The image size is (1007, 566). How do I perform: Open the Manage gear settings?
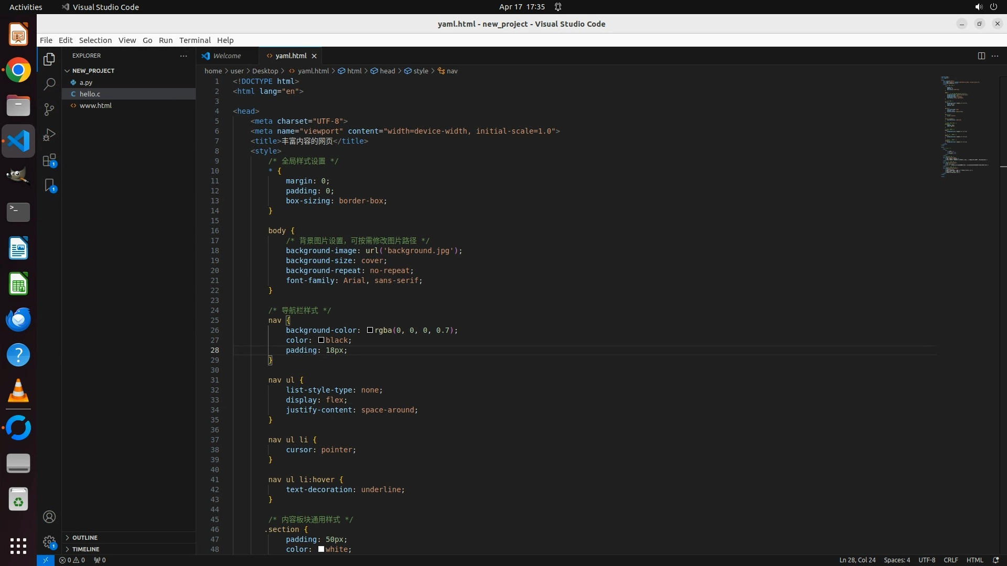pos(49,542)
